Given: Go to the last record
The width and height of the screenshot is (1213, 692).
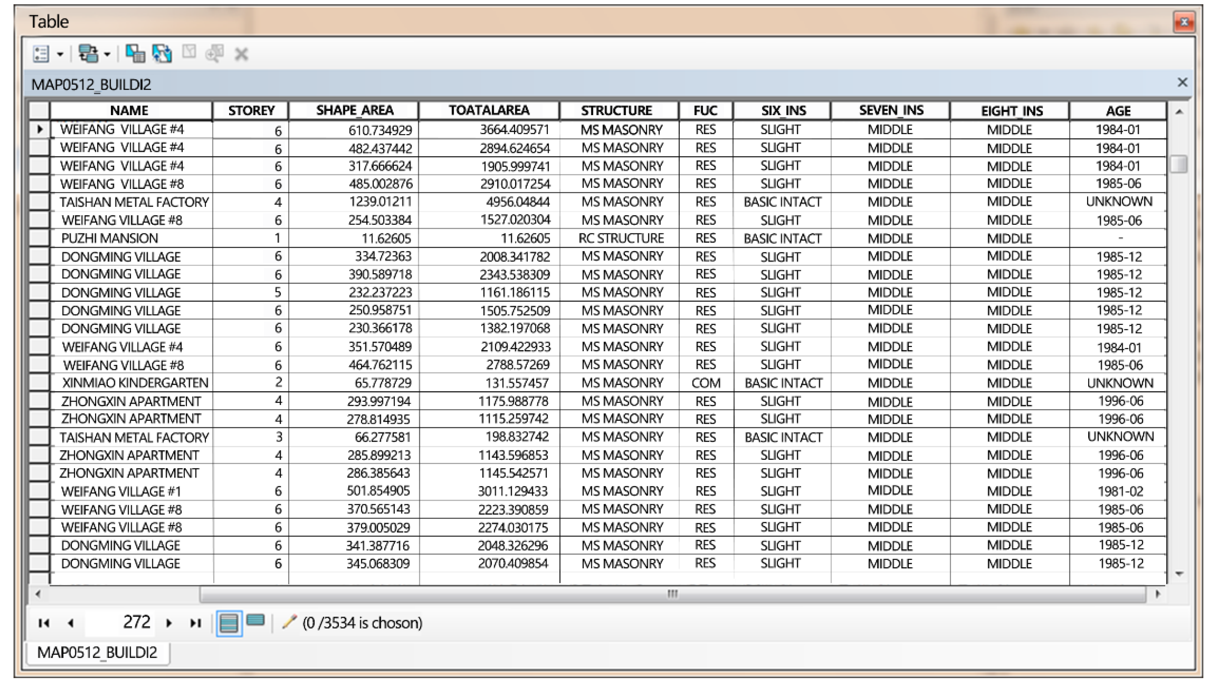Looking at the screenshot, I should coord(196,623).
